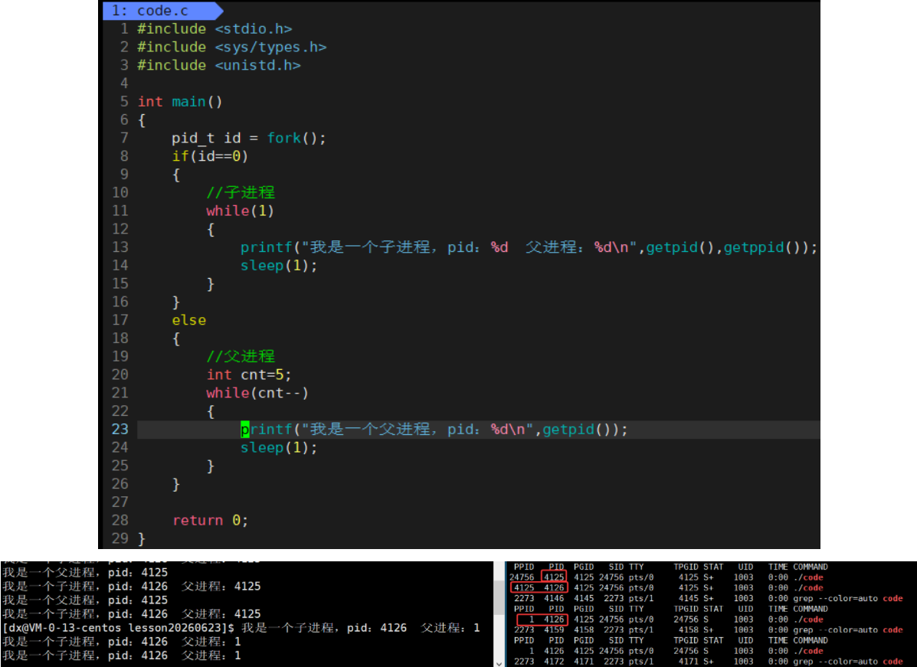Click 'while(1)' on line 11
The height and width of the screenshot is (667, 917).
pos(240,211)
